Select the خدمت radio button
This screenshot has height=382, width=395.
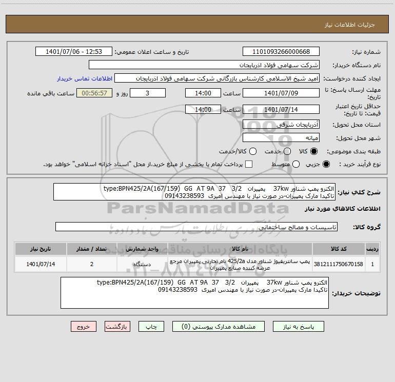point(287,151)
